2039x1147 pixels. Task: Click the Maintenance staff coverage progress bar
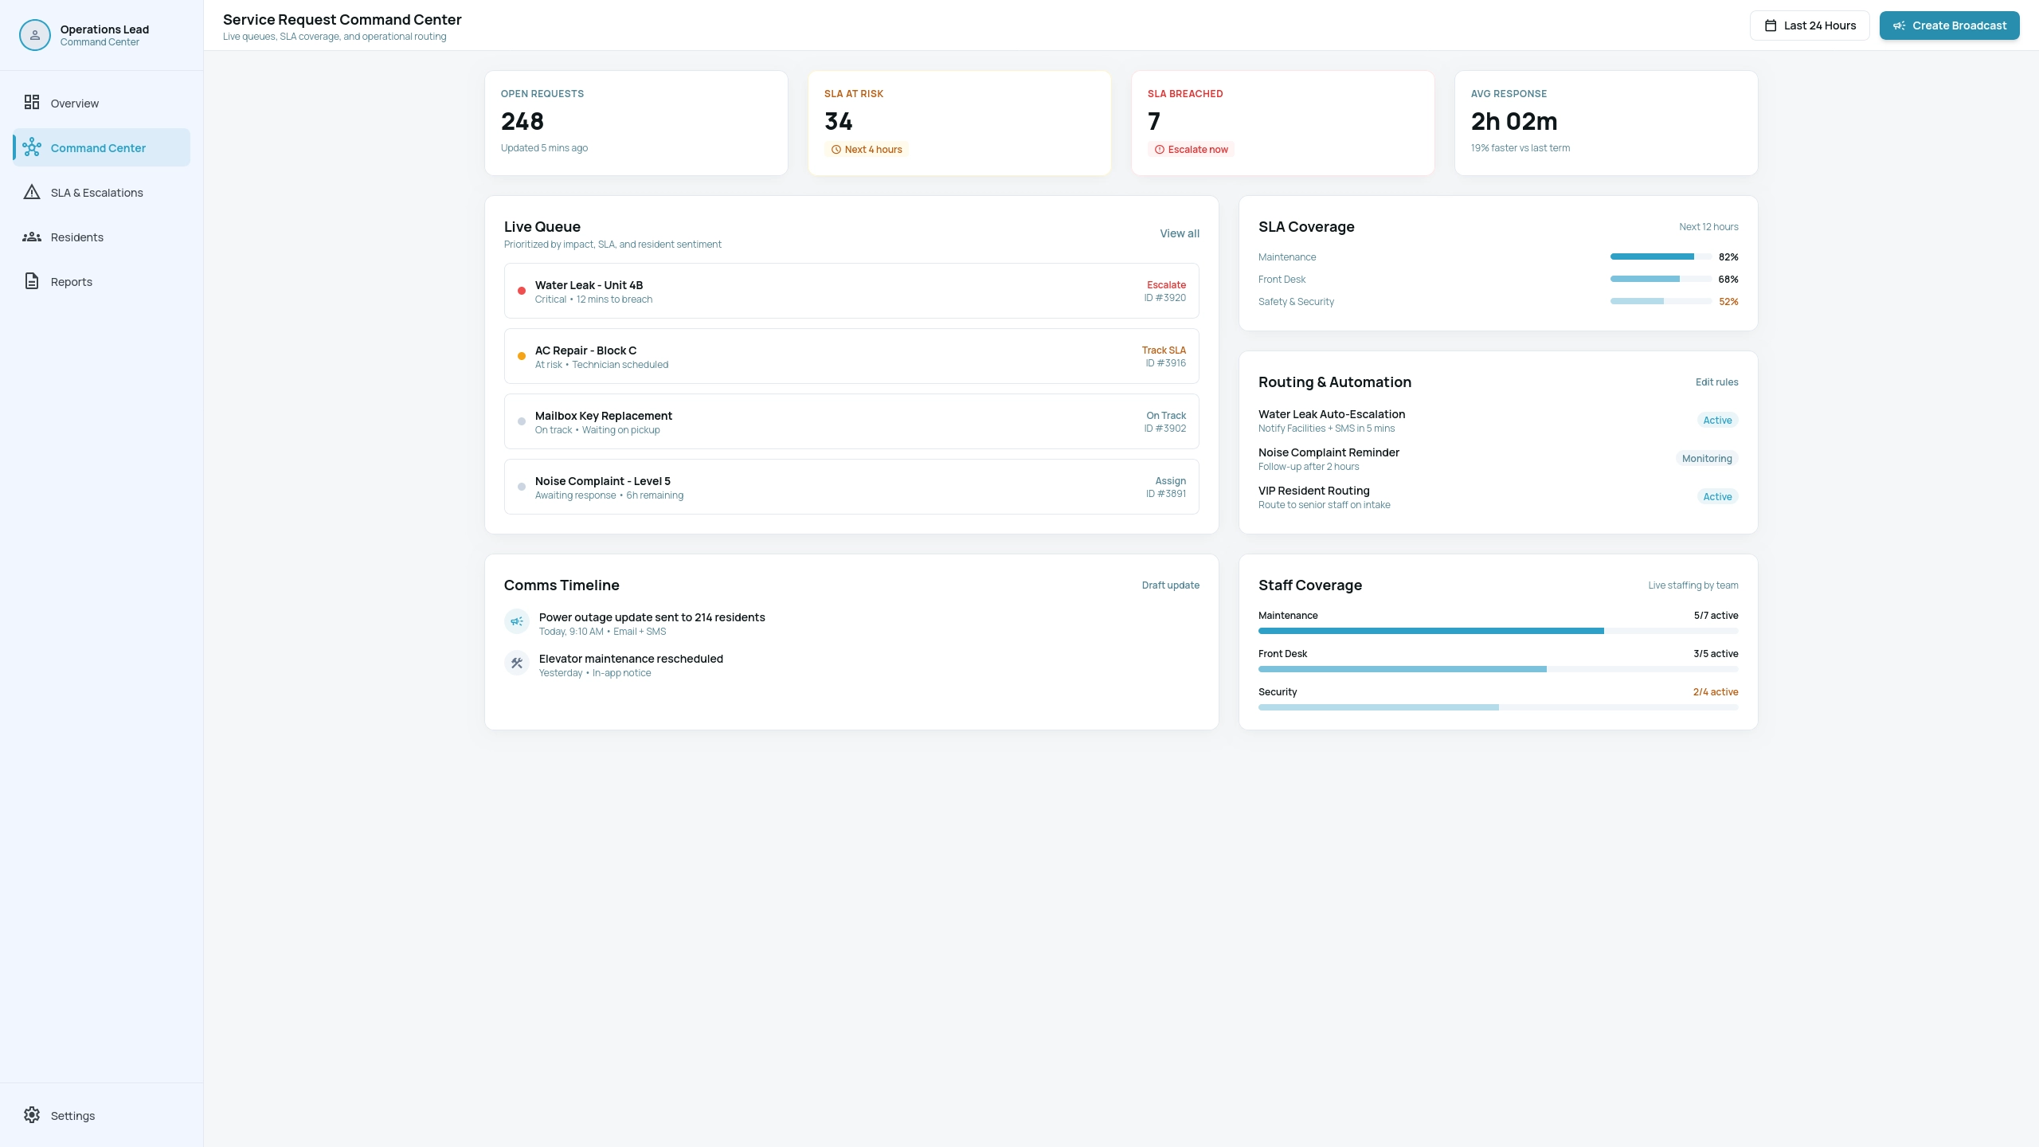(1498, 631)
